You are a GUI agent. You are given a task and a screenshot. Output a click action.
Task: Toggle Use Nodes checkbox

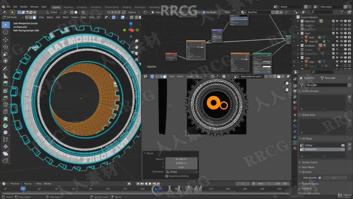204,12
